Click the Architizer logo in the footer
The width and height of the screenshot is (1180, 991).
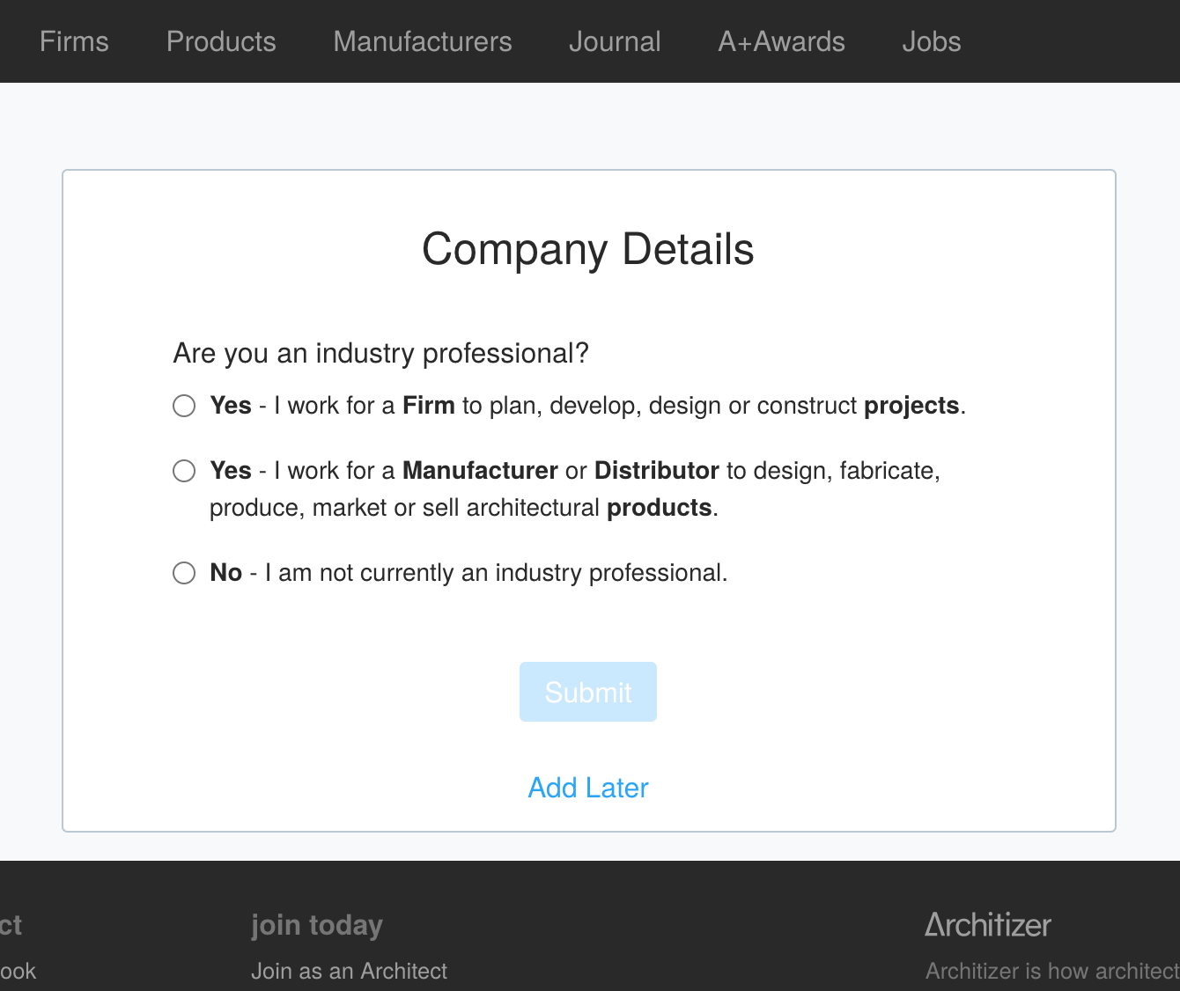pyautogui.click(x=988, y=925)
